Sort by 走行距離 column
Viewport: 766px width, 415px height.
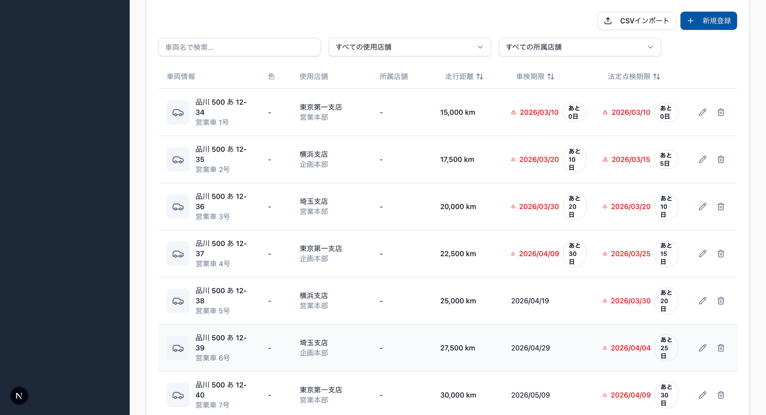click(x=480, y=76)
